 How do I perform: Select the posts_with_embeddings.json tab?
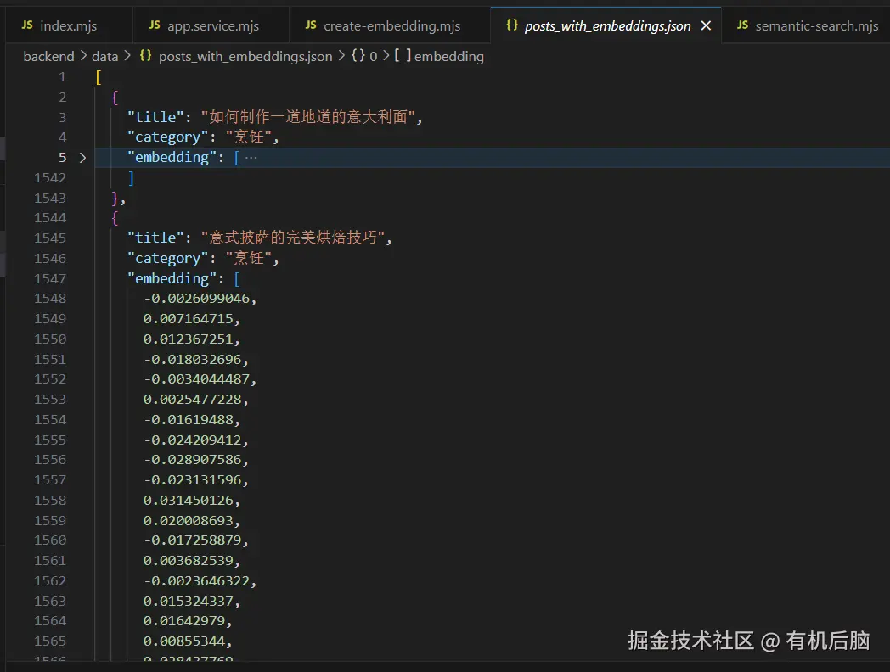606,25
